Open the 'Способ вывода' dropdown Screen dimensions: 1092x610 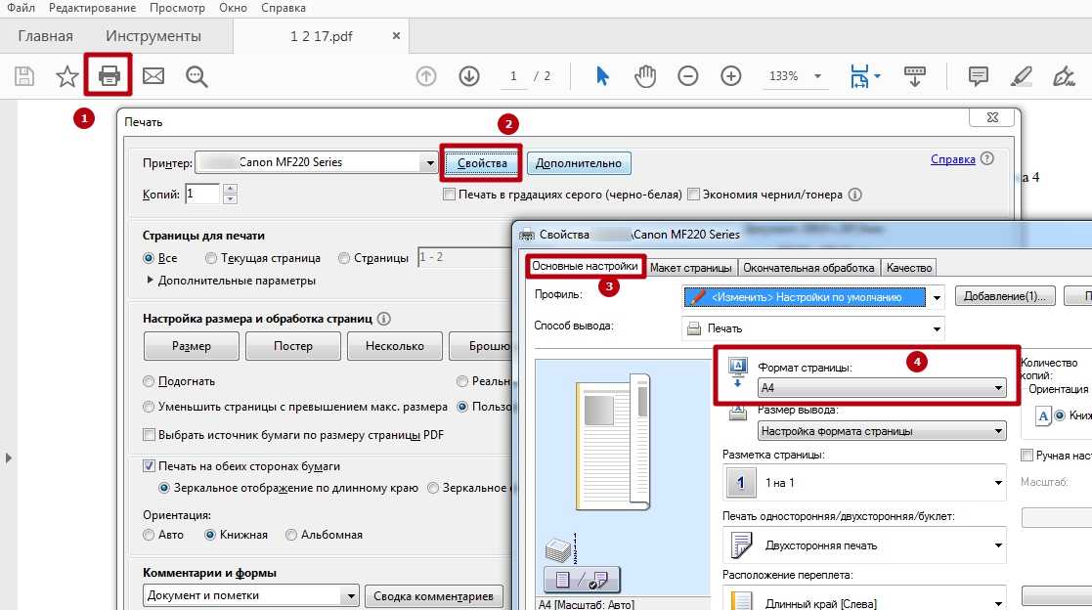(x=937, y=328)
